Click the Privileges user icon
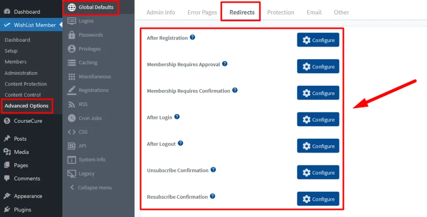427x217 pixels. click(x=72, y=49)
